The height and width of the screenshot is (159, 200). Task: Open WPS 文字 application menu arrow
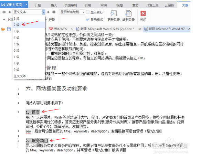[27, 5]
